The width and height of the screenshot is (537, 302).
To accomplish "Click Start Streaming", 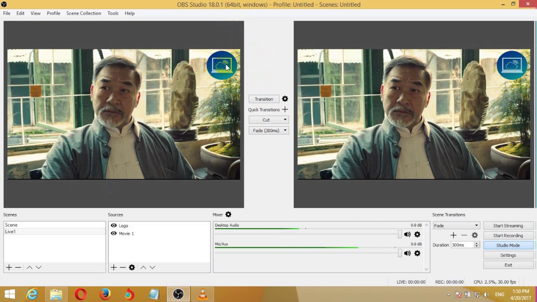I will tap(508, 226).
